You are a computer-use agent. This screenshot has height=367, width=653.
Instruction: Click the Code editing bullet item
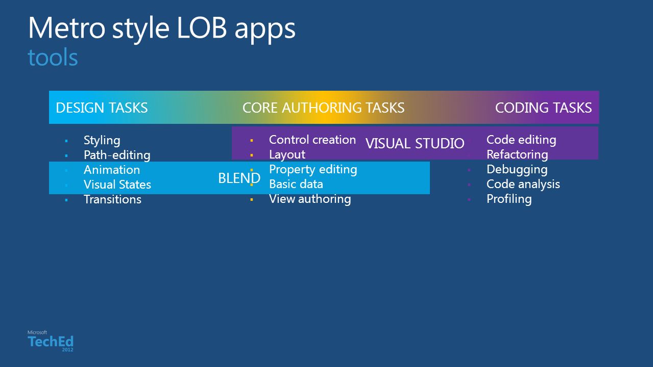point(521,140)
